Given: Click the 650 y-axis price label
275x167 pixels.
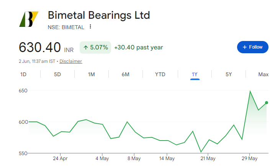Looking at the screenshot, I should (23, 91).
